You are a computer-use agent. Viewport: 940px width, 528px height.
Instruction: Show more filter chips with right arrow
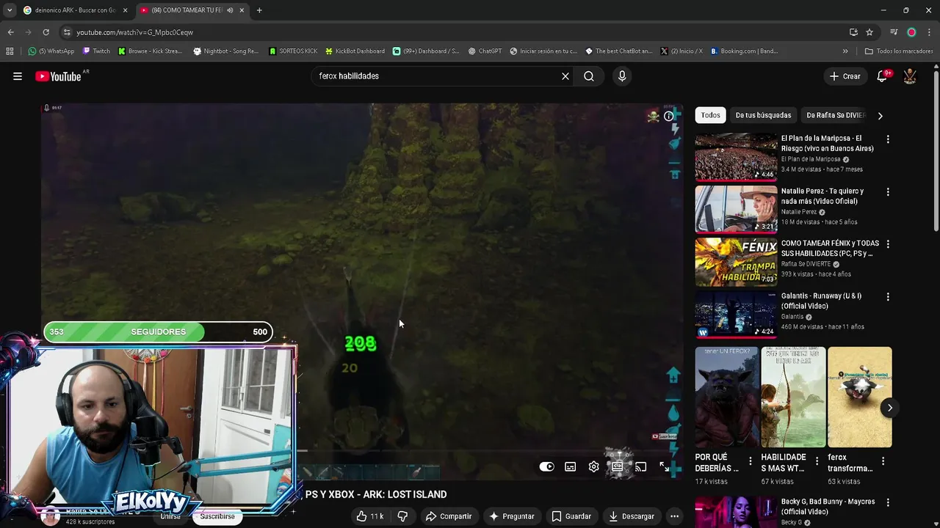pyautogui.click(x=880, y=115)
